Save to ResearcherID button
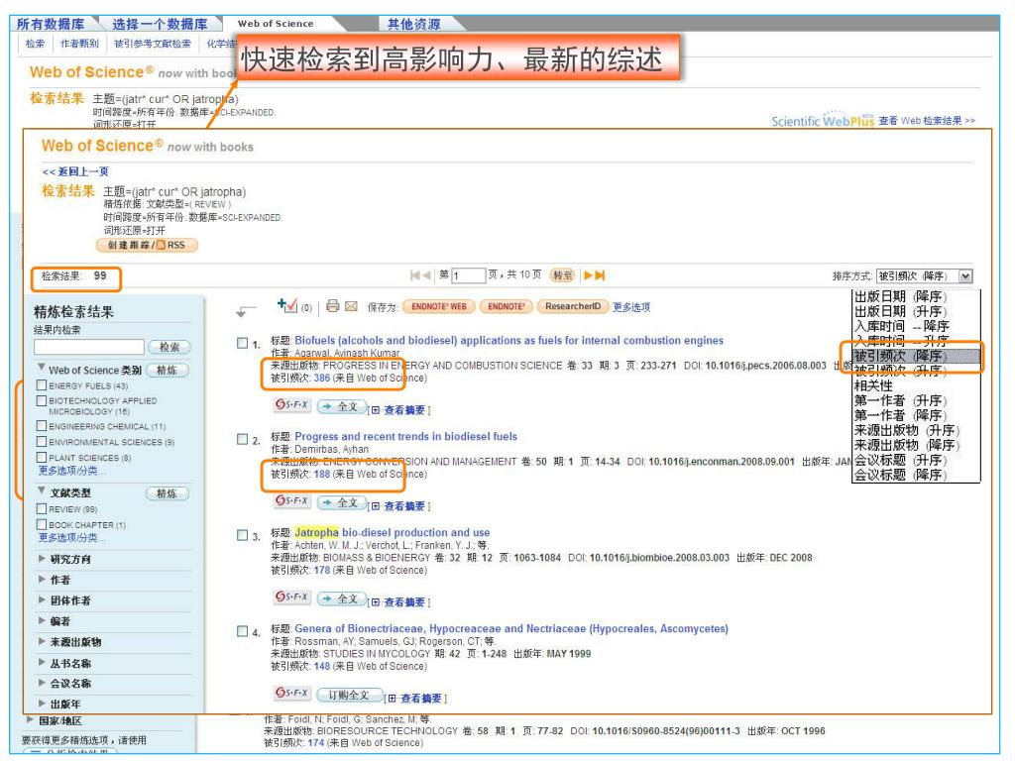1015x761 pixels. click(573, 307)
